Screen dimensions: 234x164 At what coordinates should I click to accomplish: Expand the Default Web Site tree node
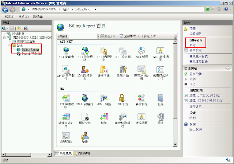click(x=14, y=54)
